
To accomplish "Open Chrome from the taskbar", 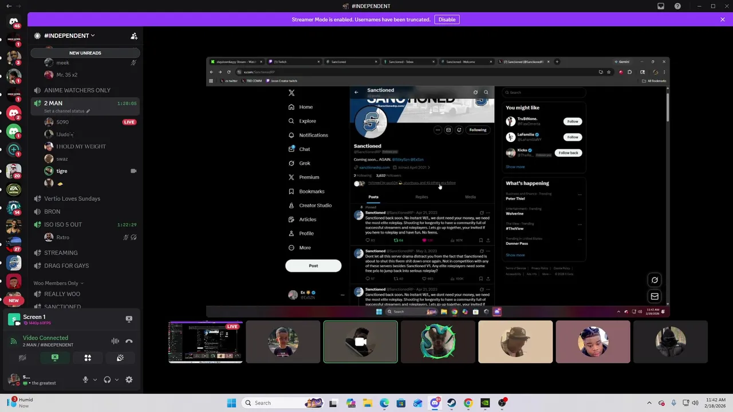I will 468,403.
